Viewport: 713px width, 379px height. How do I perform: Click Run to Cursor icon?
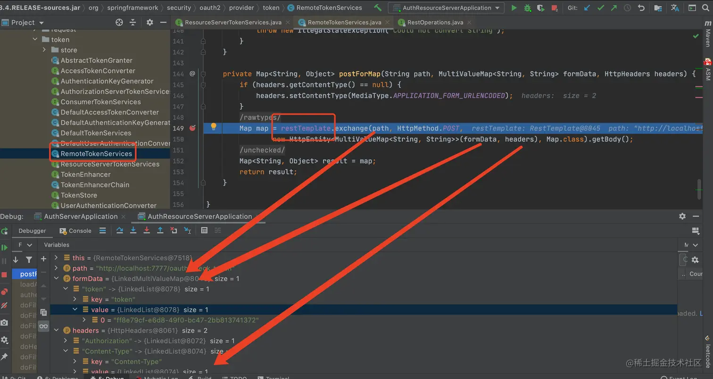coord(188,230)
